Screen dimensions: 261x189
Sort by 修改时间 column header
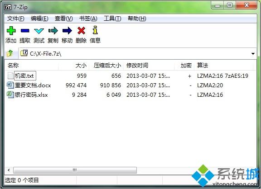point(149,66)
